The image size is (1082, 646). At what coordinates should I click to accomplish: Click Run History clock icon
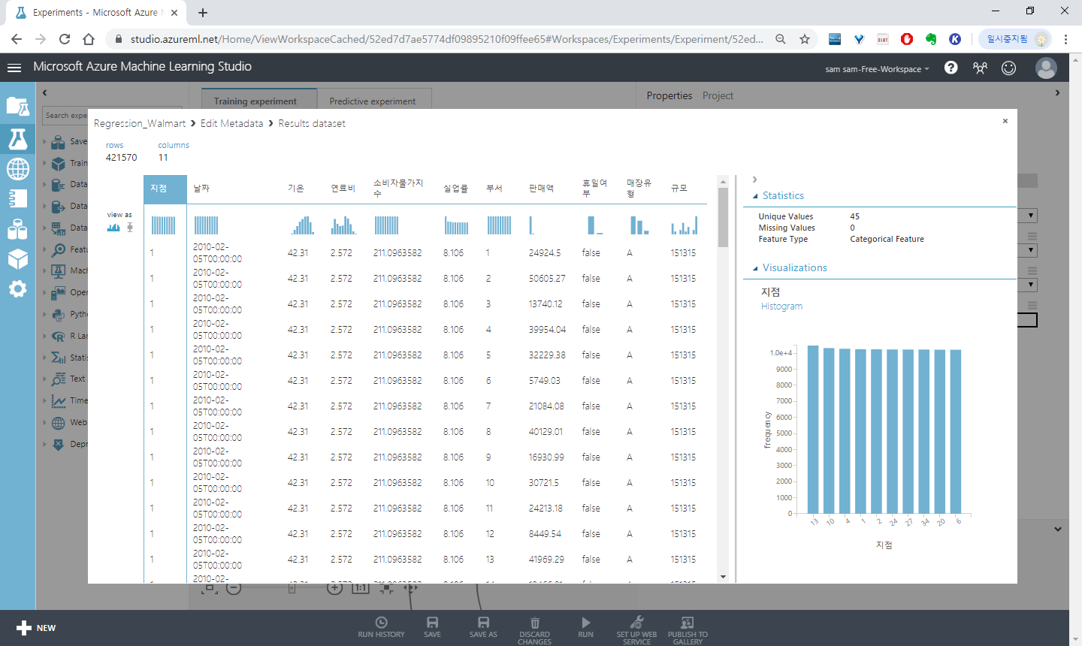pos(381,622)
